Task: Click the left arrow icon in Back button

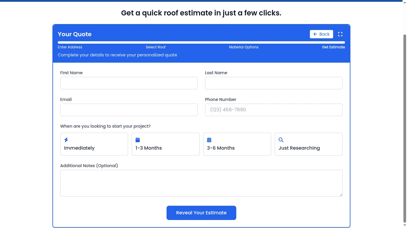Action: click(315, 34)
